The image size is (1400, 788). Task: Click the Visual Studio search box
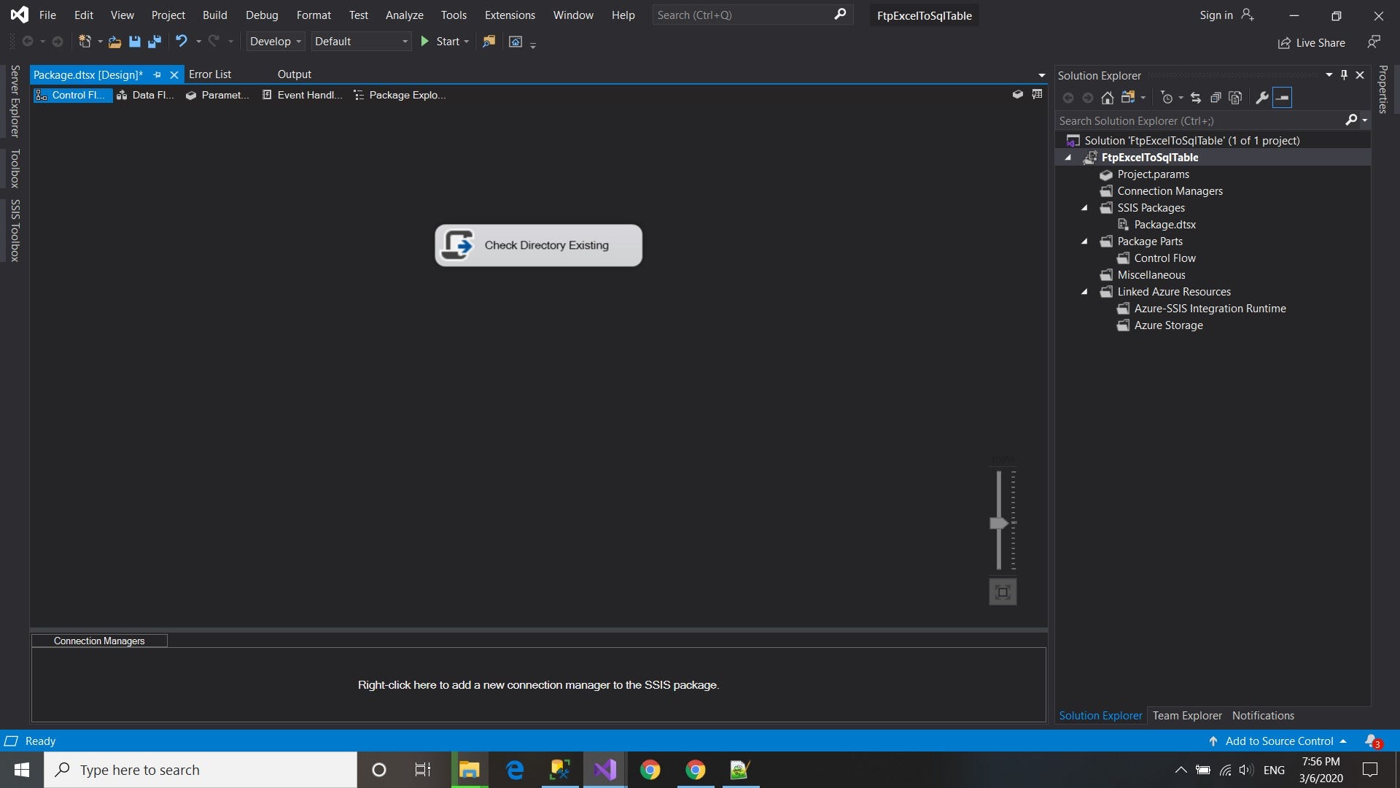(752, 15)
